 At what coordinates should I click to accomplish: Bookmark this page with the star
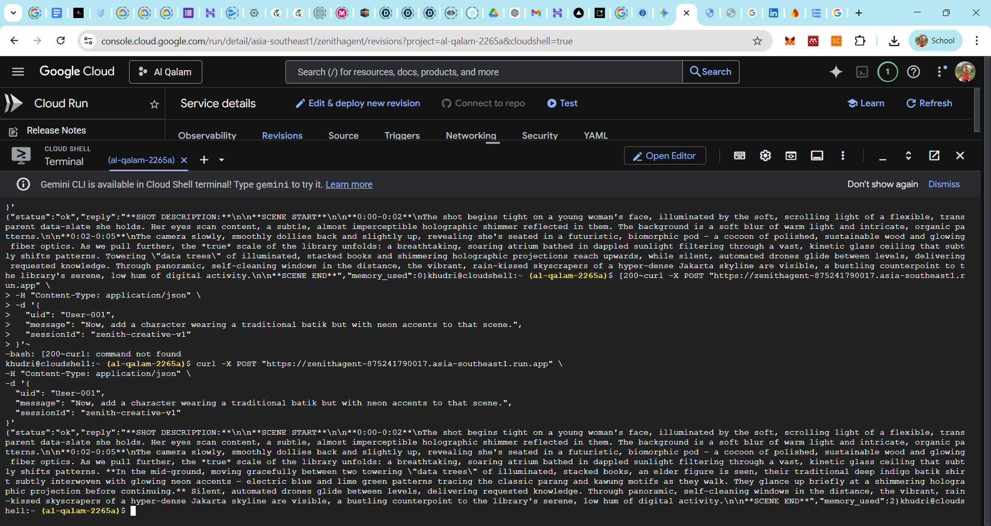[757, 41]
